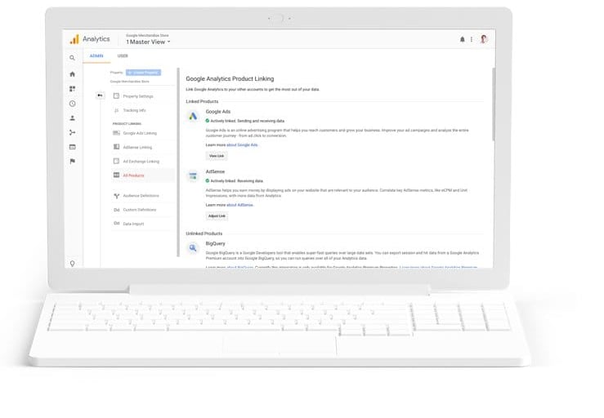The height and width of the screenshot is (418, 604).
Task: Click the AdSense product logo
Action: pyautogui.click(x=193, y=176)
